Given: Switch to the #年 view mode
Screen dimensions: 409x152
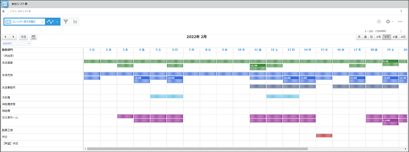Looking at the screenshot, I should 378,37.
